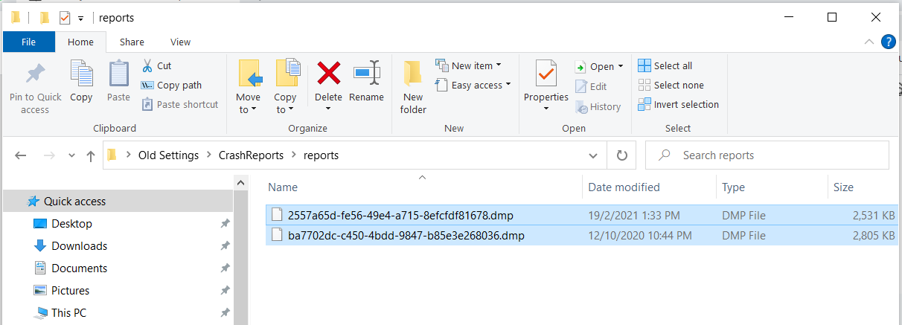Open the address bar history dropdown
Viewport: 902px width, 325px height.
pyautogui.click(x=593, y=155)
